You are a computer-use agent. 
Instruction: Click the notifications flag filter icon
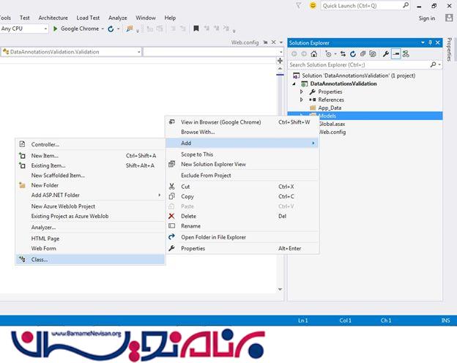pos(299,5)
